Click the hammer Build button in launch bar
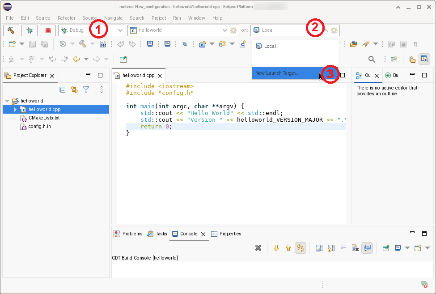Image resolution: width=436 pixels, height=294 pixels. pos(11,30)
